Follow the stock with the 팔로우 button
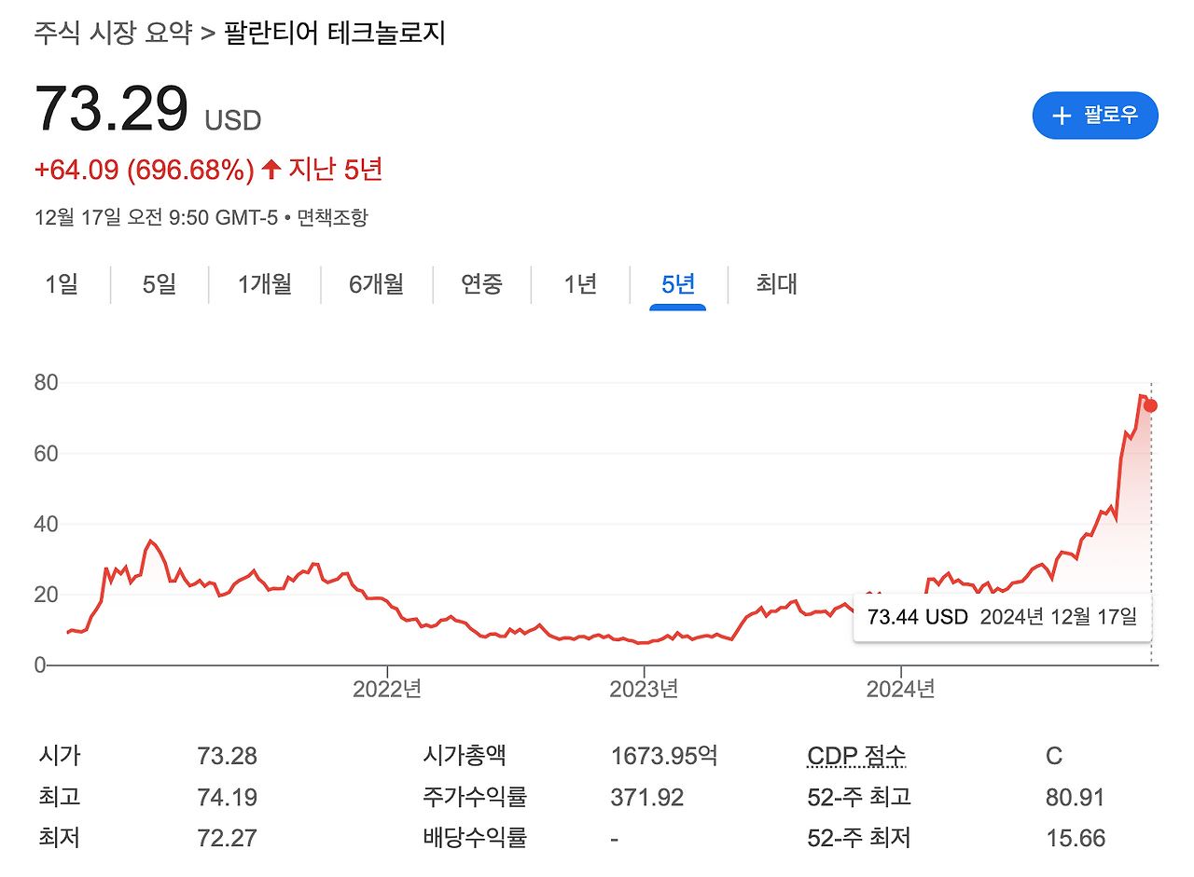 coord(1095,116)
